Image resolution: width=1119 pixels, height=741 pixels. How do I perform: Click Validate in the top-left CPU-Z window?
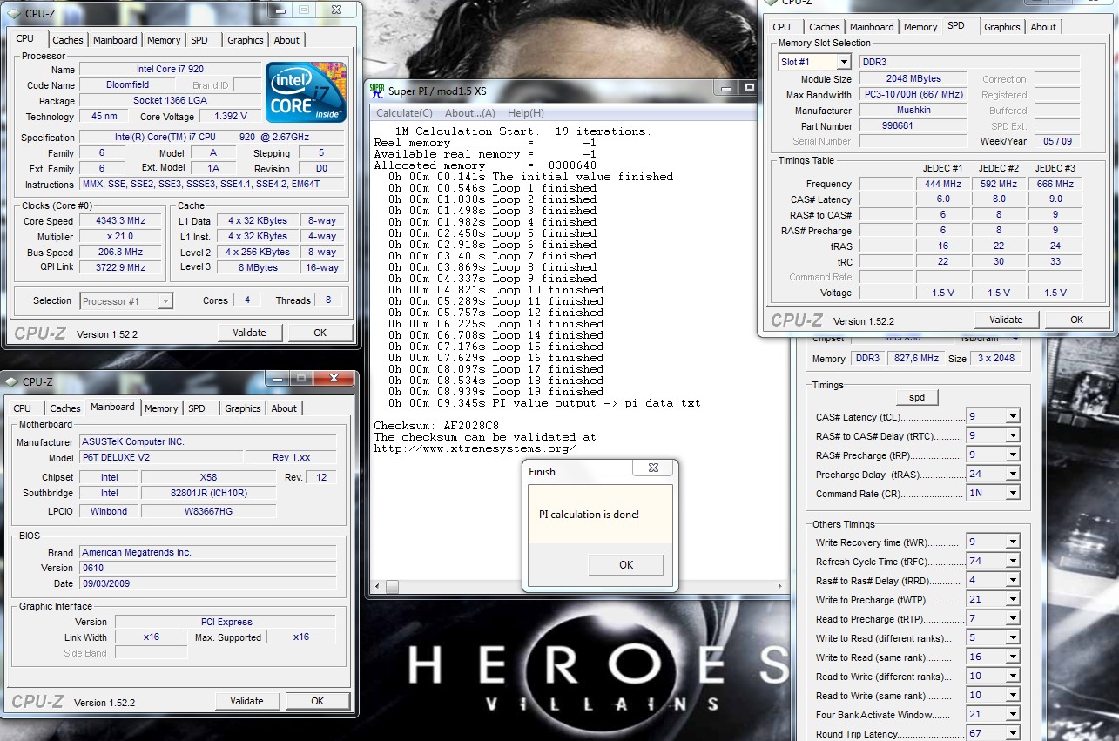(x=249, y=333)
